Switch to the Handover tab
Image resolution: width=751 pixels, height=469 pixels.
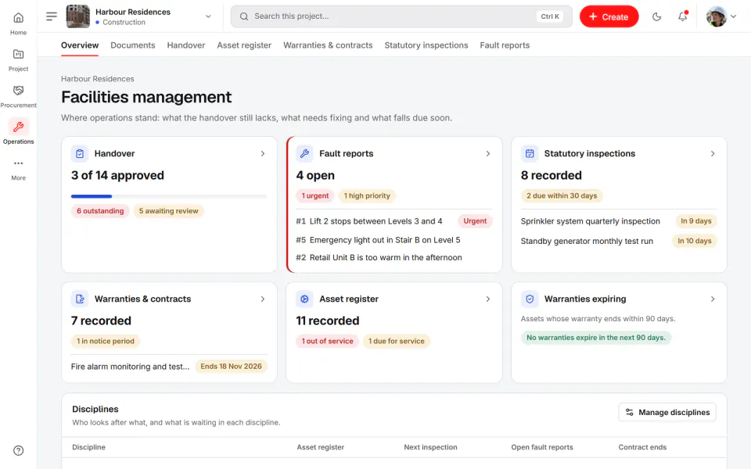click(x=186, y=45)
